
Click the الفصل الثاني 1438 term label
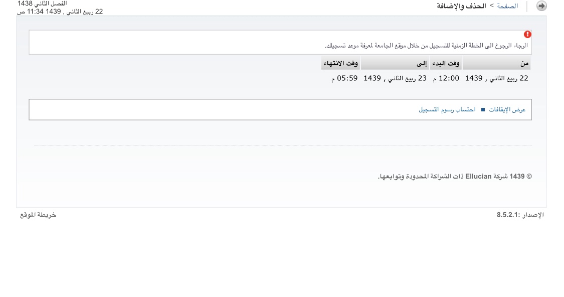[42, 4]
